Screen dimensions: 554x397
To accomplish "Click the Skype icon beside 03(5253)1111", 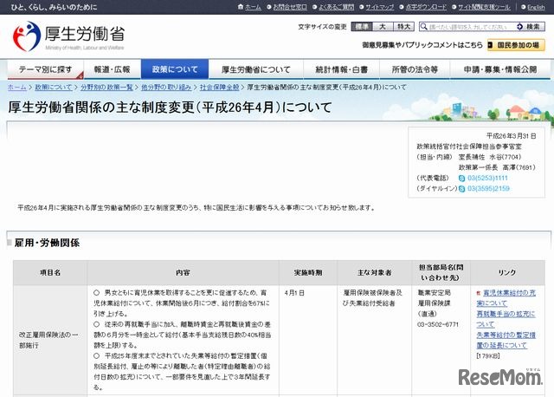I will [x=461, y=179].
